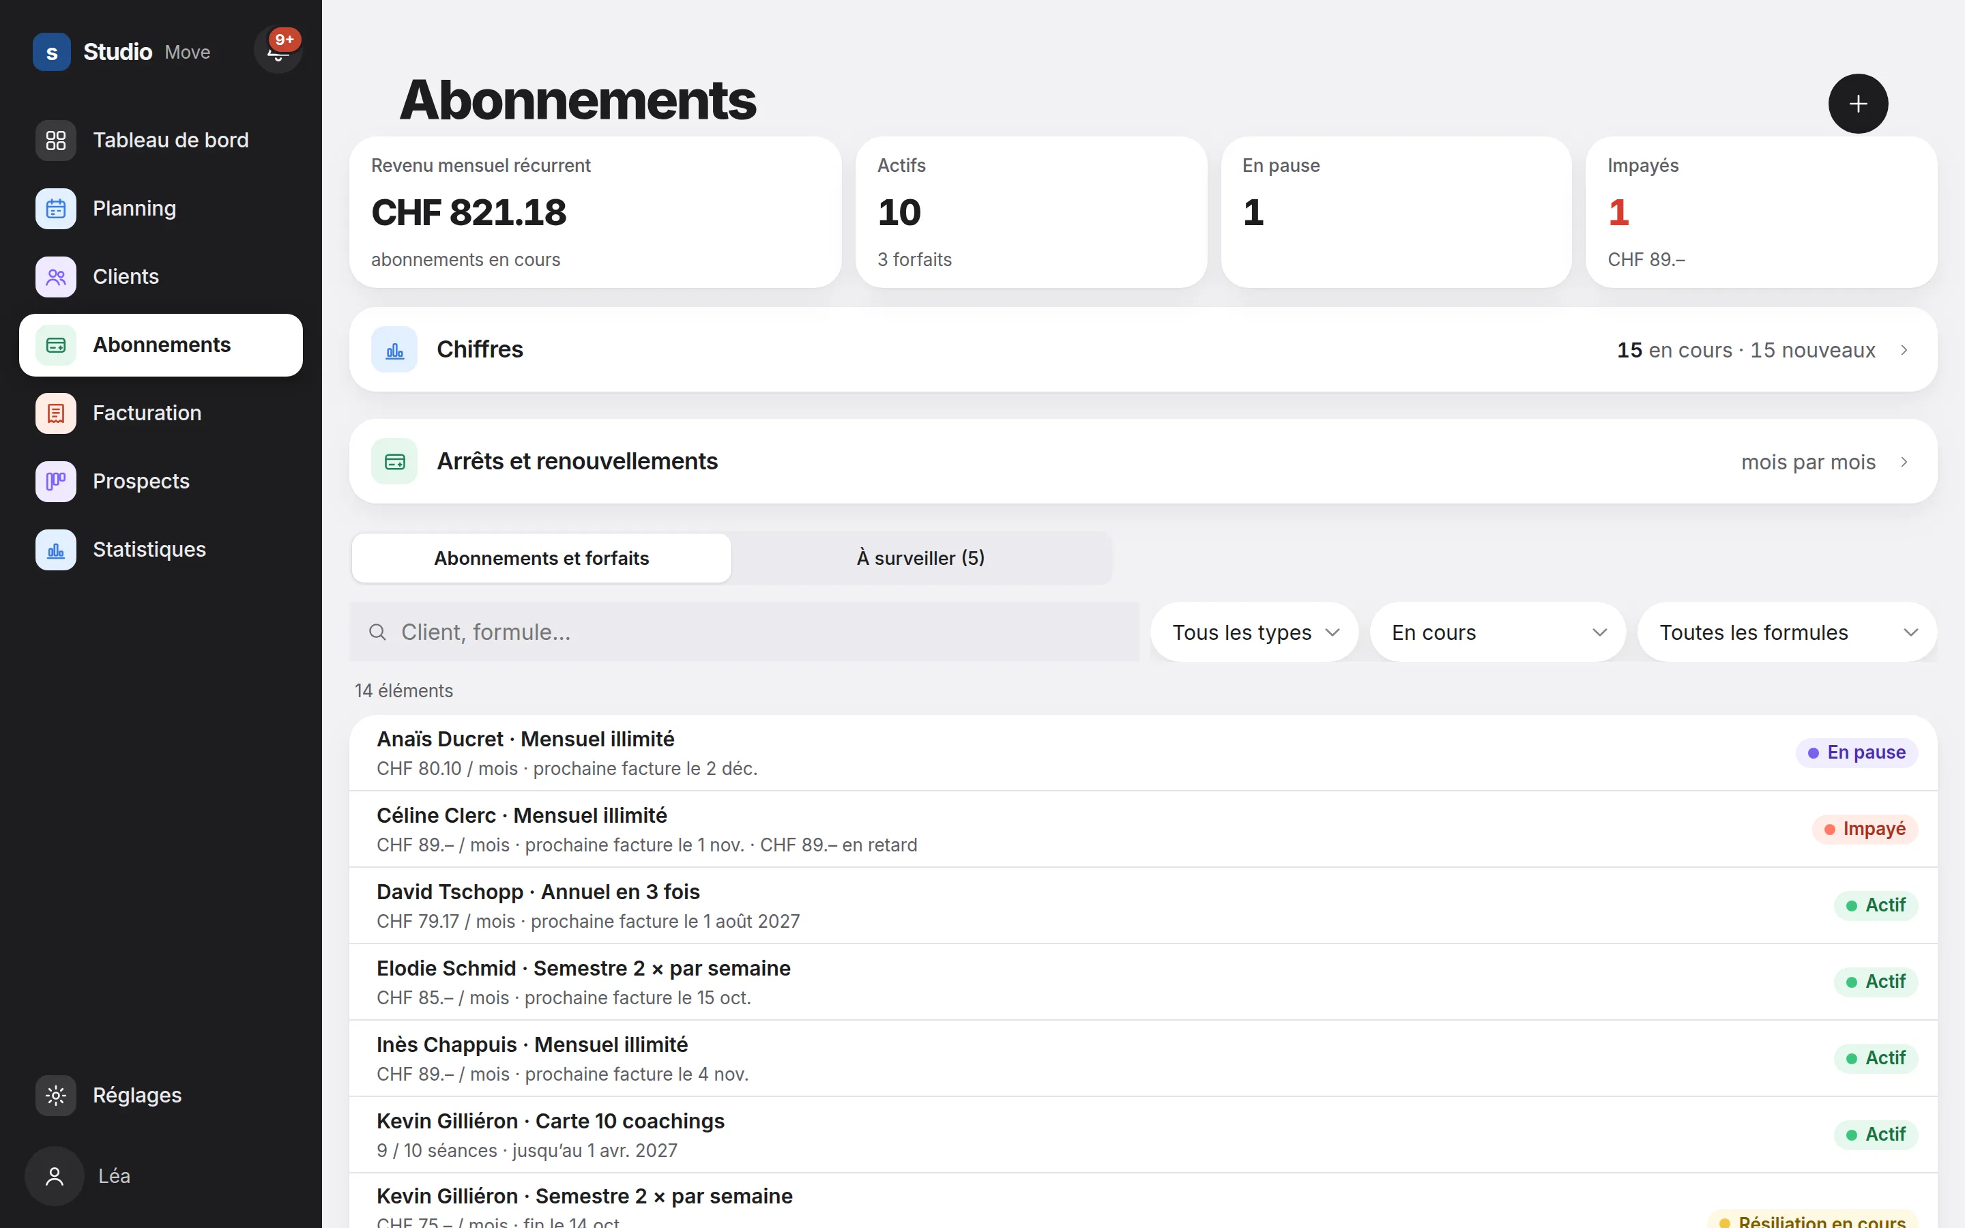Click the Tableau de bord grid icon
1965x1228 pixels.
tap(56, 141)
